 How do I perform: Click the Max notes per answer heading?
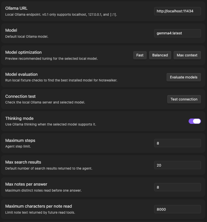click(26, 184)
